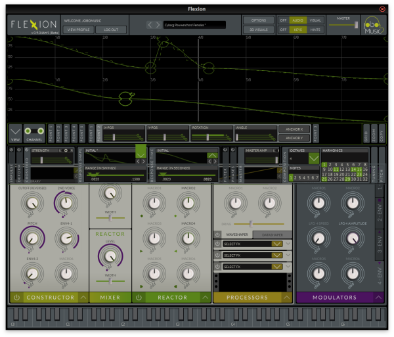Switch to the Datashaper tab
The image size is (394, 337).
[273, 235]
